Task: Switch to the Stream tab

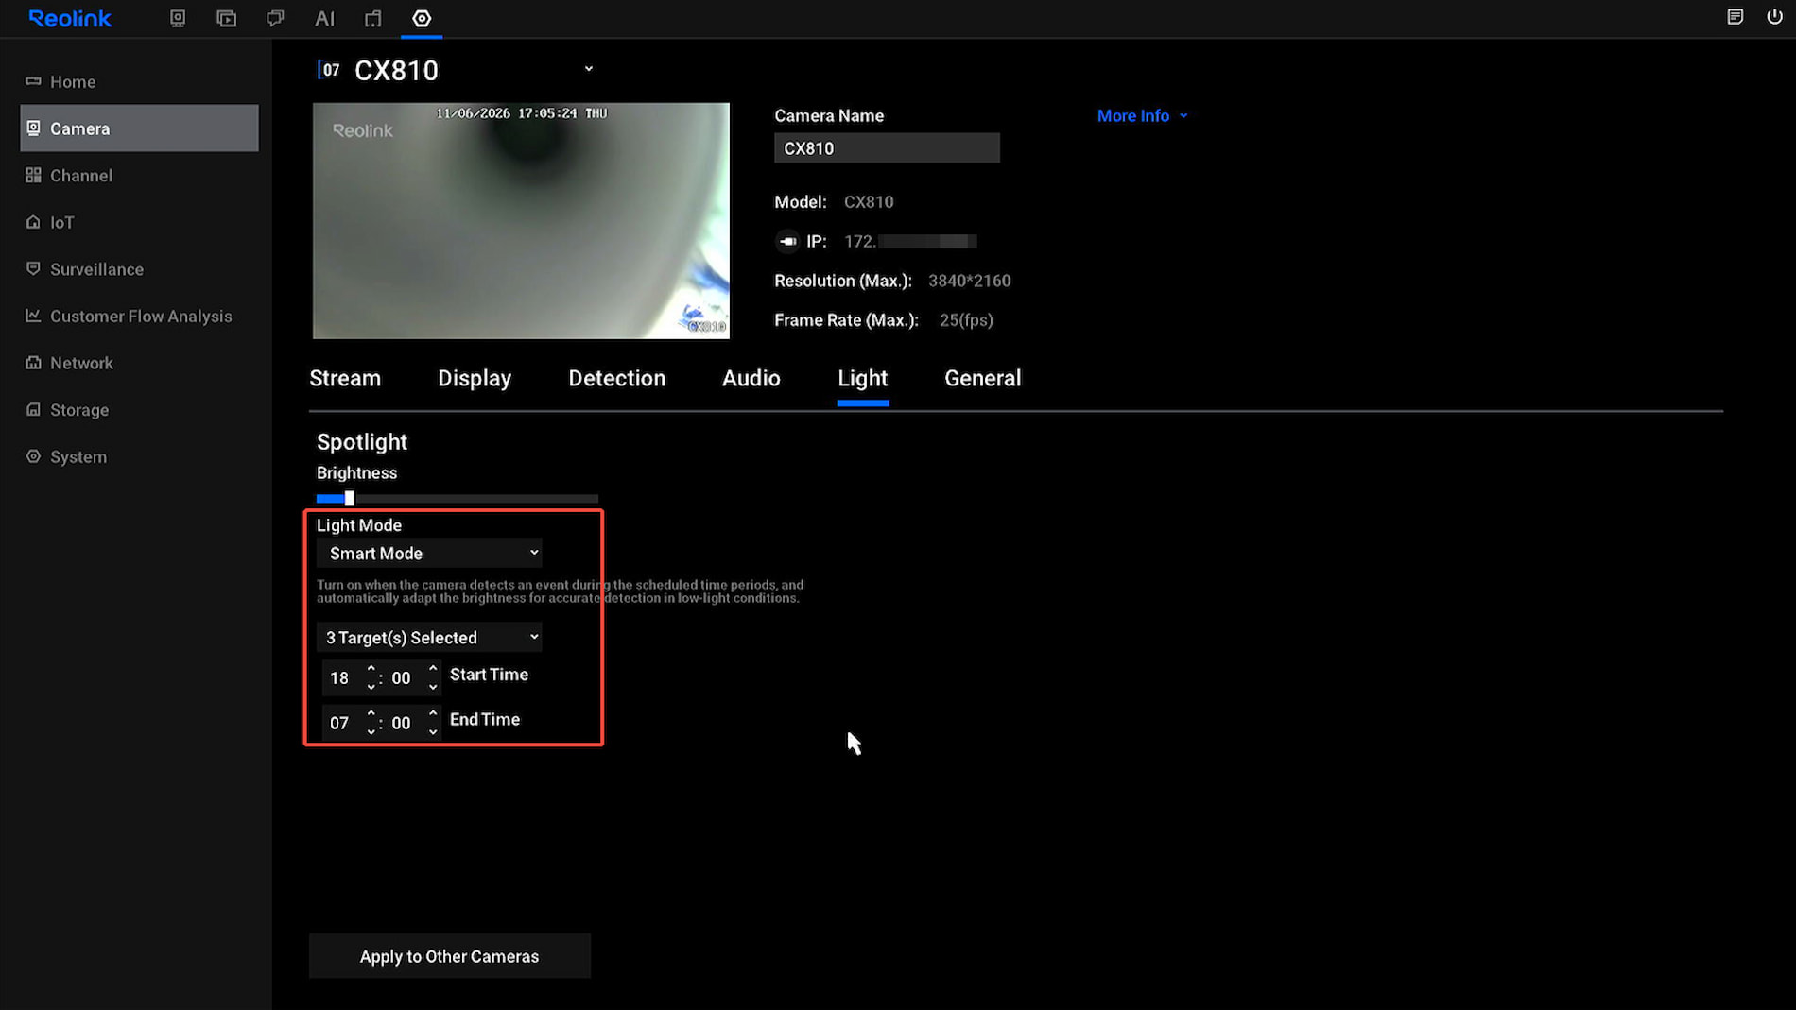Action: 345,378
